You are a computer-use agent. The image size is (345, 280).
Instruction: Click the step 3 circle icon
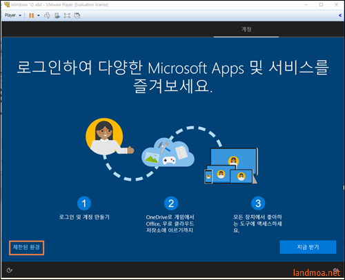(258, 203)
